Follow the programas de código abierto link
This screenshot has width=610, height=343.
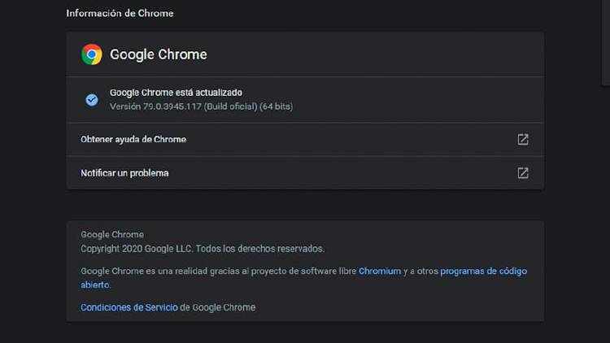(x=483, y=271)
